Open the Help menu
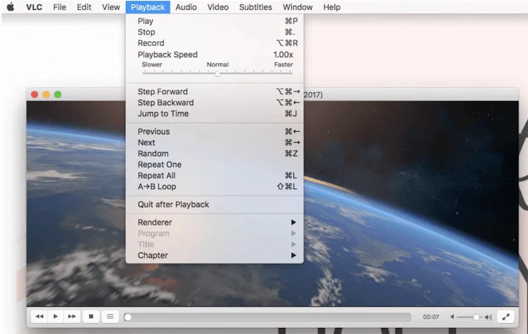Image resolution: width=528 pixels, height=334 pixels. click(332, 7)
